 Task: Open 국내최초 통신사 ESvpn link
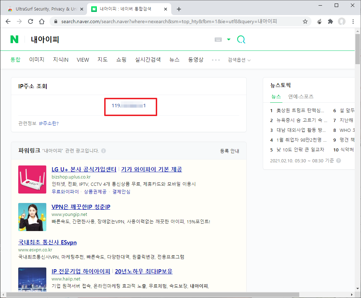click(x=47, y=242)
